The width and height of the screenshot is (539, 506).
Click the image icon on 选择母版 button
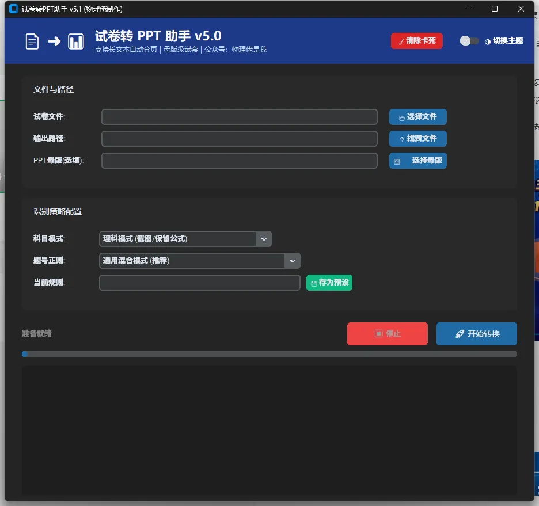coord(397,161)
